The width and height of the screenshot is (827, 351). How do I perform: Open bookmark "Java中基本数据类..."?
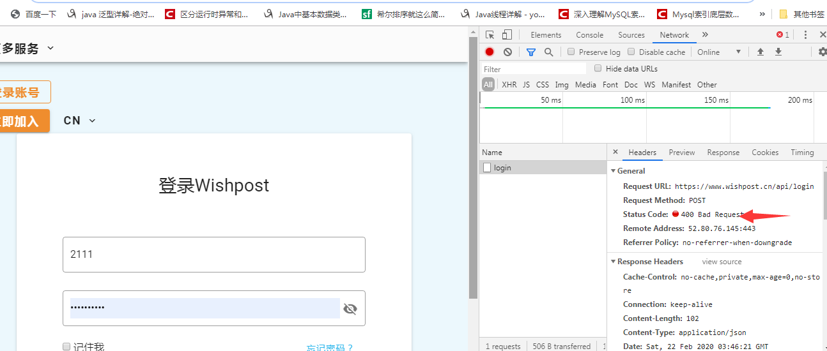[305, 14]
